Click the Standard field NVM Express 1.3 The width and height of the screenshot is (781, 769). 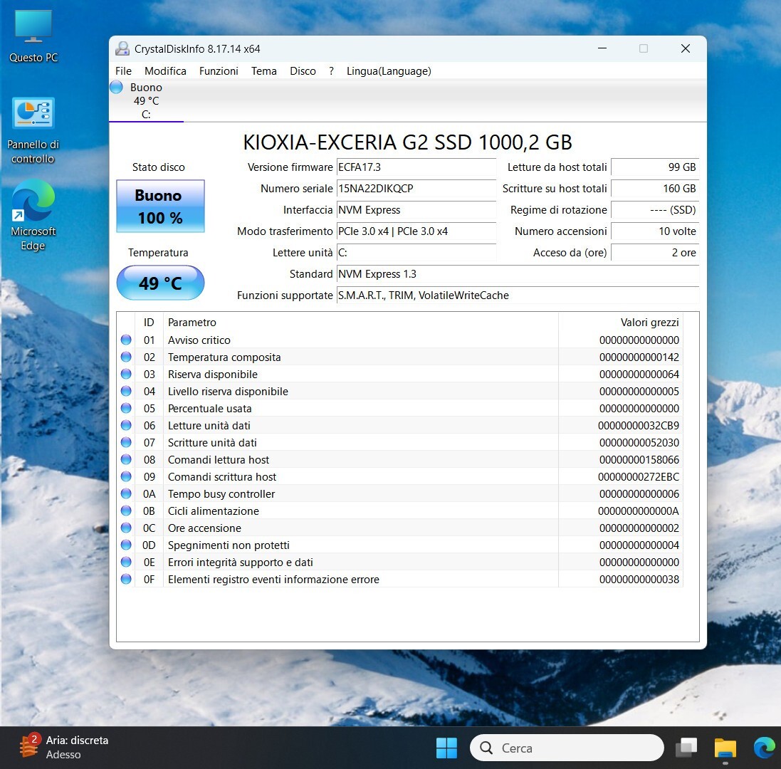(518, 274)
